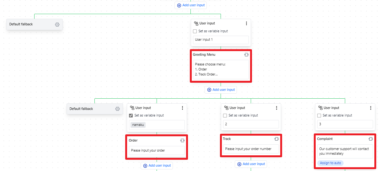Click Add user input below Greeting Menu

[221, 90]
